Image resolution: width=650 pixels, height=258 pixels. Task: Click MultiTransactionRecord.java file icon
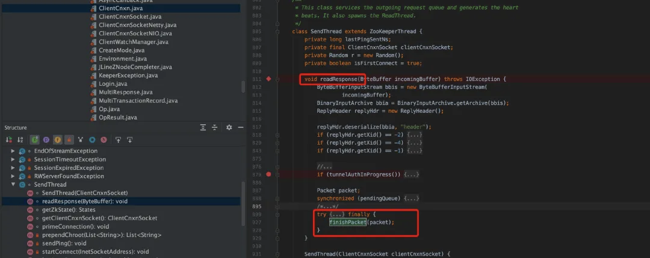coord(93,100)
